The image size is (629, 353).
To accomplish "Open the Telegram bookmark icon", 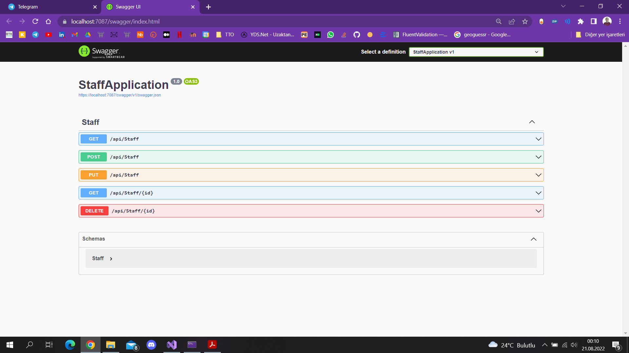I will [35, 35].
